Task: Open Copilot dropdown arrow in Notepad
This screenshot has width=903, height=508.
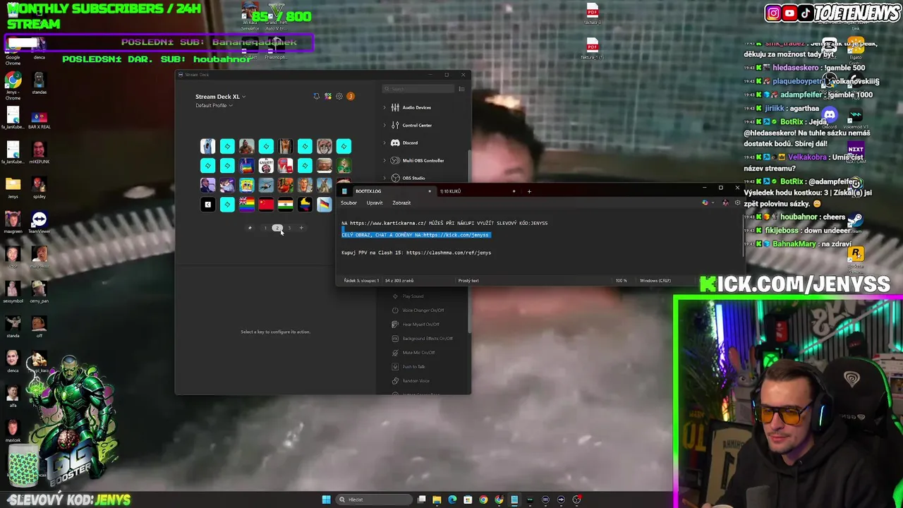Action: pyautogui.click(x=713, y=203)
